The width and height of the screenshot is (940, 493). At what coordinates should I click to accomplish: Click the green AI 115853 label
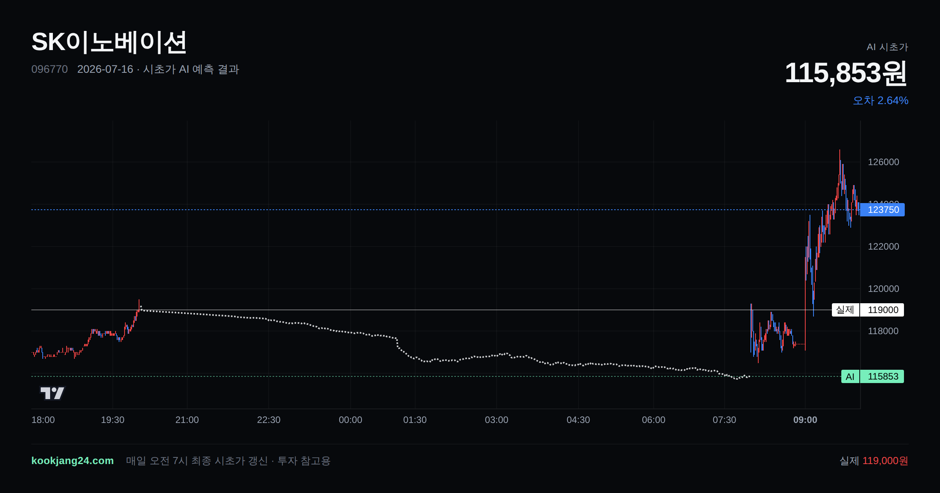[873, 376]
